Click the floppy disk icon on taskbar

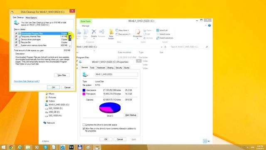80,147
